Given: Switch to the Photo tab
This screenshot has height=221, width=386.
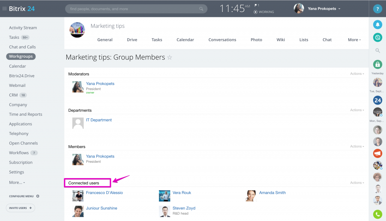Looking at the screenshot, I should point(256,40).
